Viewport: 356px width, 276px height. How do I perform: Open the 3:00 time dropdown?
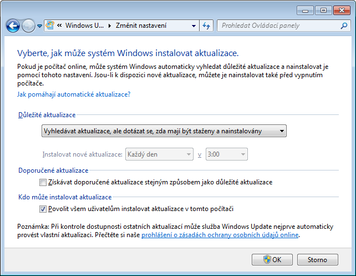point(227,154)
